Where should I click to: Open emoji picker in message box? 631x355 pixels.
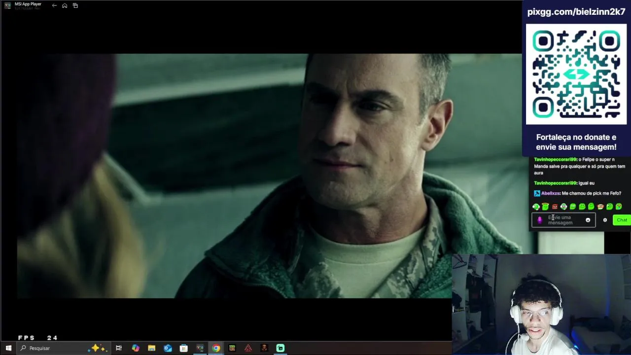pos(588,220)
